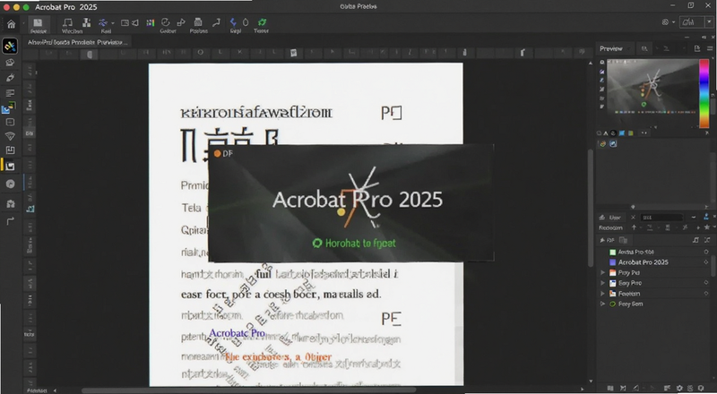Click the gray circle icon in left sidebar

pos(10,184)
